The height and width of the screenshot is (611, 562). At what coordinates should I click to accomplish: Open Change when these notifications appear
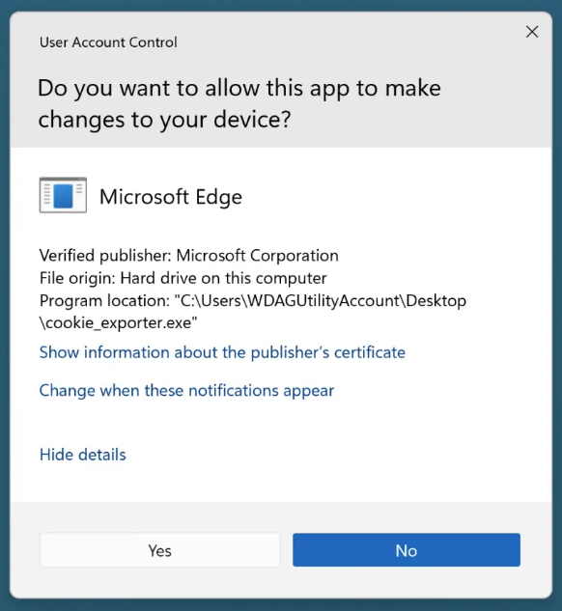[186, 391]
